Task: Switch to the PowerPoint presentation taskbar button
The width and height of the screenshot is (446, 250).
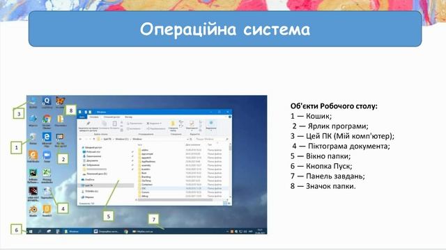Action: [x=107, y=231]
